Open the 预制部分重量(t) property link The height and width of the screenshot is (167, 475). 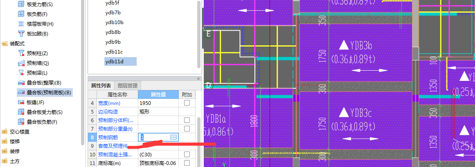pos(115,129)
